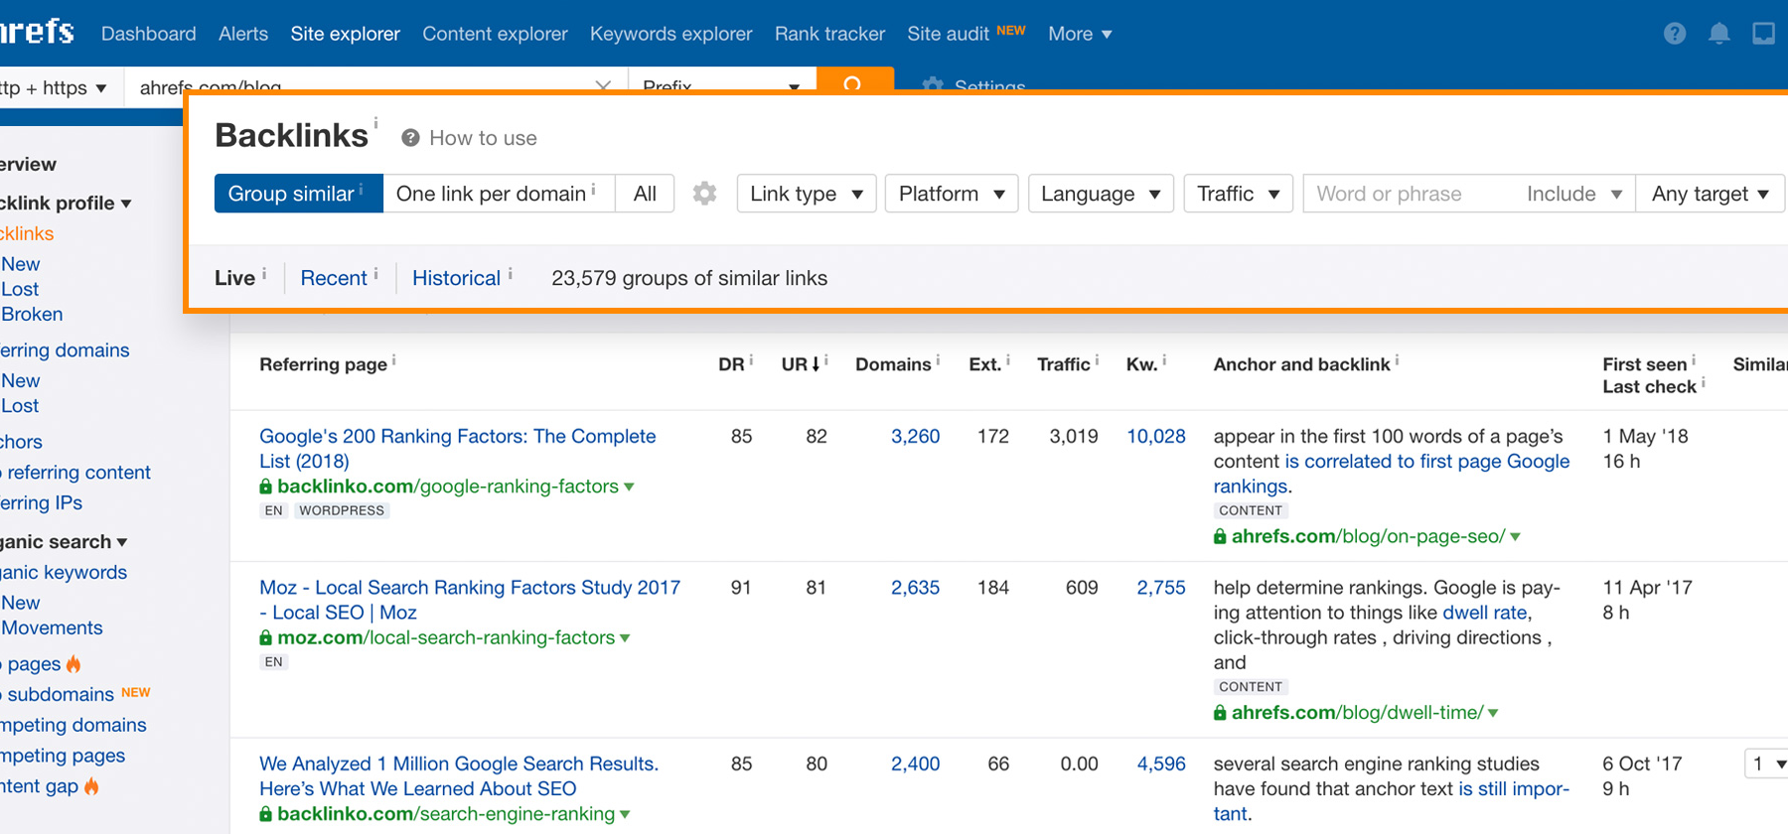Click info icon beside First seen header

1694,359
